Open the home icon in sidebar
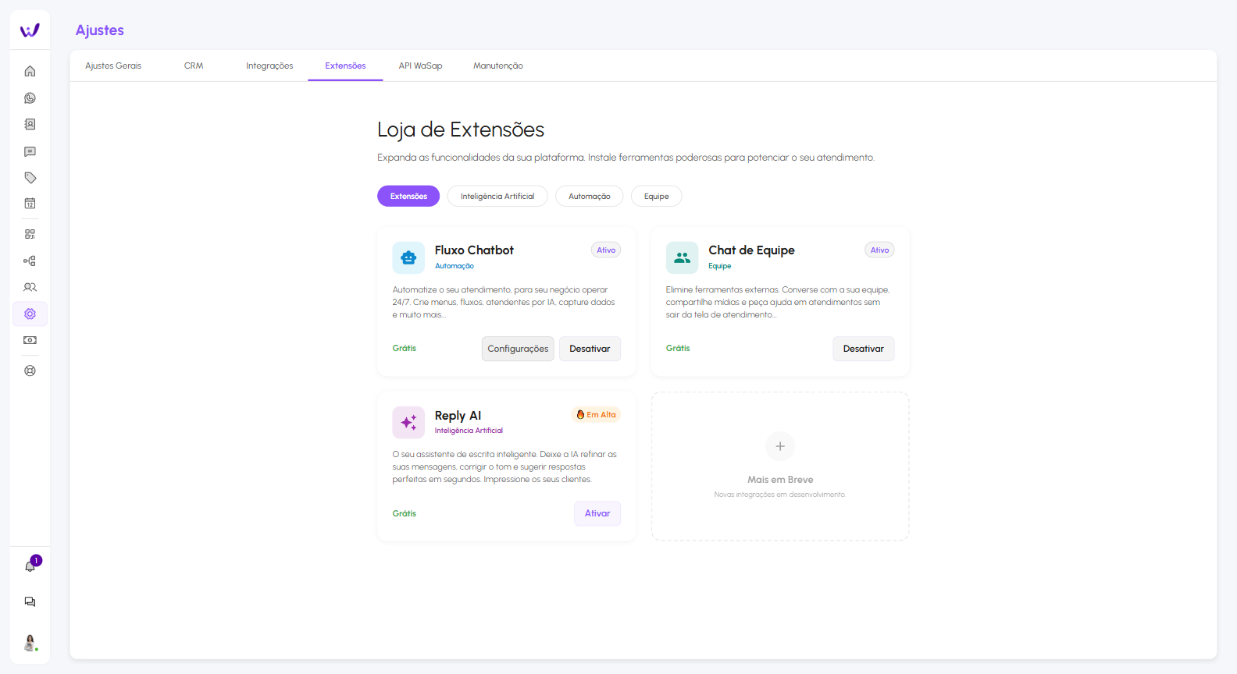1237x674 pixels. click(x=30, y=71)
